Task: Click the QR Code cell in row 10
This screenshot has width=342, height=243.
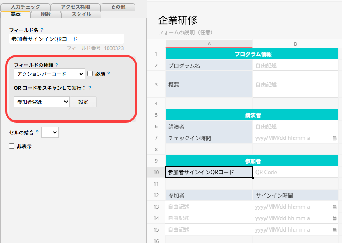Action: (295, 173)
